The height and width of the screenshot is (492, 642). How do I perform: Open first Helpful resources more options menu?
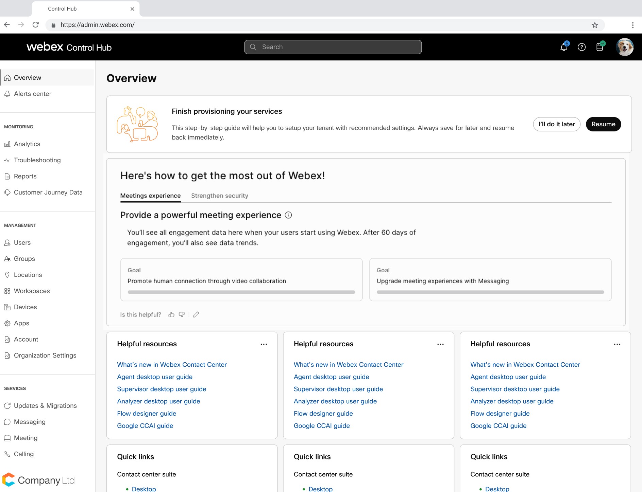click(x=264, y=344)
